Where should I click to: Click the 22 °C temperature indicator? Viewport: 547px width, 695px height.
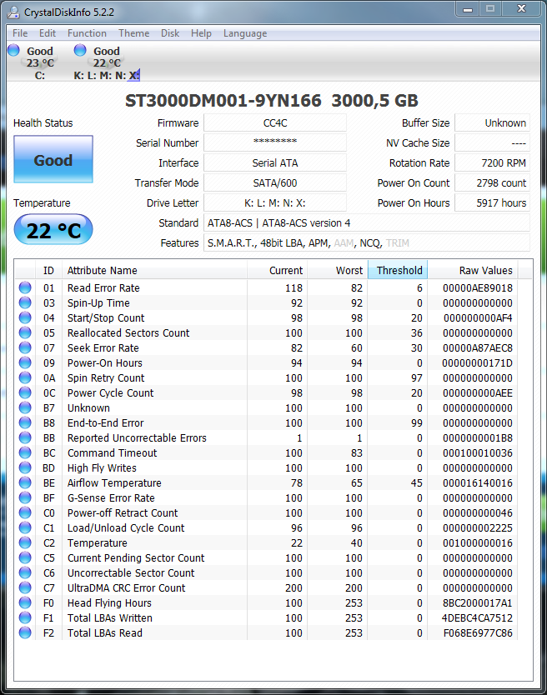[53, 230]
